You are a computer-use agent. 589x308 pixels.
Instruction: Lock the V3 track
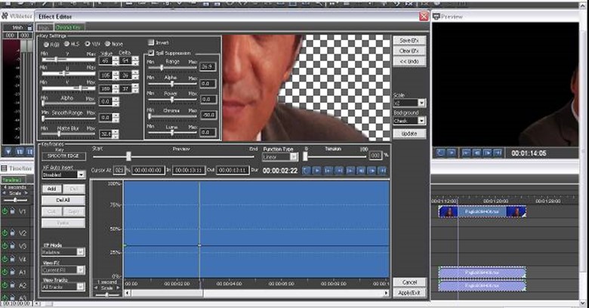[12, 246]
